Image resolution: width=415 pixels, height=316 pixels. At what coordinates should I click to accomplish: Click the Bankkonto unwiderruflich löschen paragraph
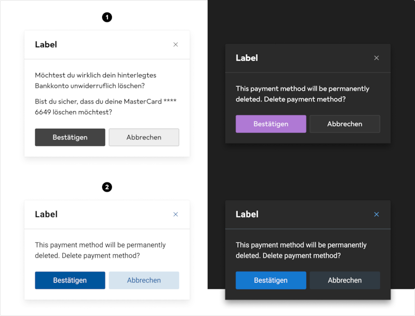[x=96, y=80]
